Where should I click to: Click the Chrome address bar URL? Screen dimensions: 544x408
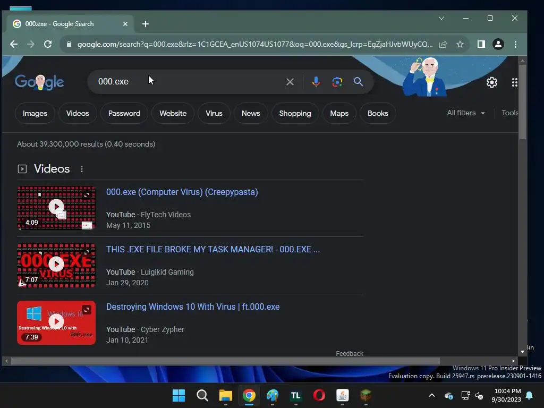(x=255, y=45)
